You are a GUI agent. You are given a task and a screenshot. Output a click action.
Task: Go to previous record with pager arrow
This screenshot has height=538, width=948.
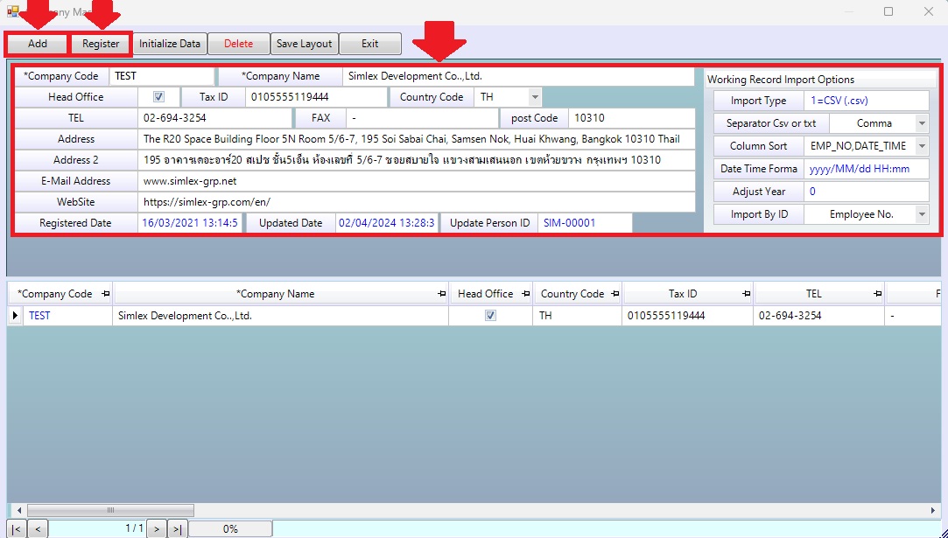click(38, 528)
